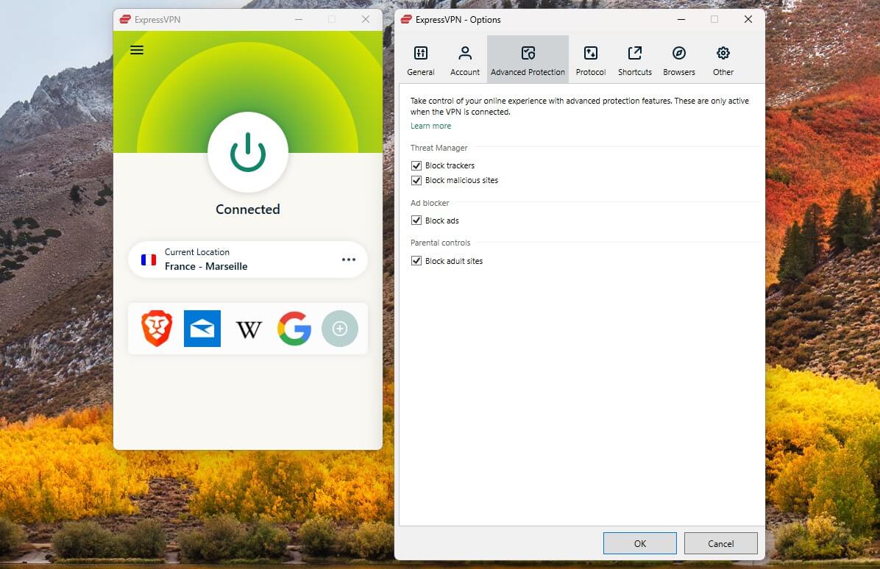Viewport: 880px width, 569px height.
Task: Click the Threat Manager section heading
Action: (x=439, y=148)
